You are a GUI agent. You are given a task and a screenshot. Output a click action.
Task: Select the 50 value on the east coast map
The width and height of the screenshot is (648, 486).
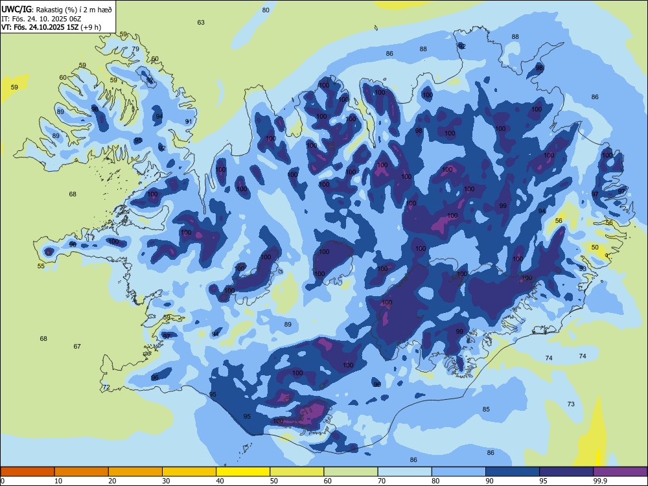(595, 247)
